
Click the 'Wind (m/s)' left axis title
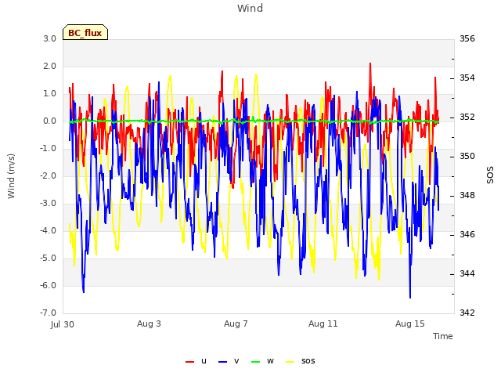11,176
